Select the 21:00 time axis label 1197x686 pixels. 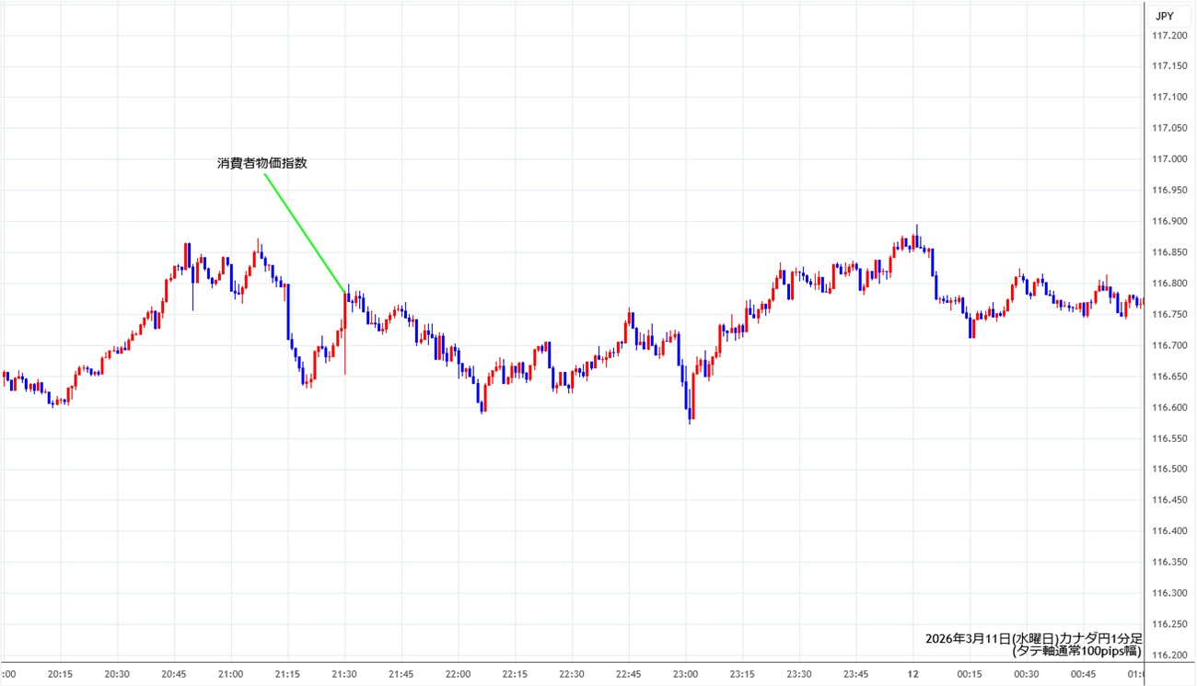[x=231, y=674]
